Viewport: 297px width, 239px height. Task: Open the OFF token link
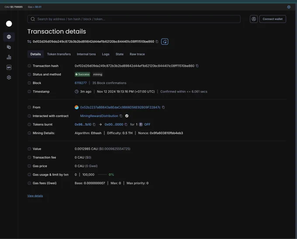click(147, 124)
